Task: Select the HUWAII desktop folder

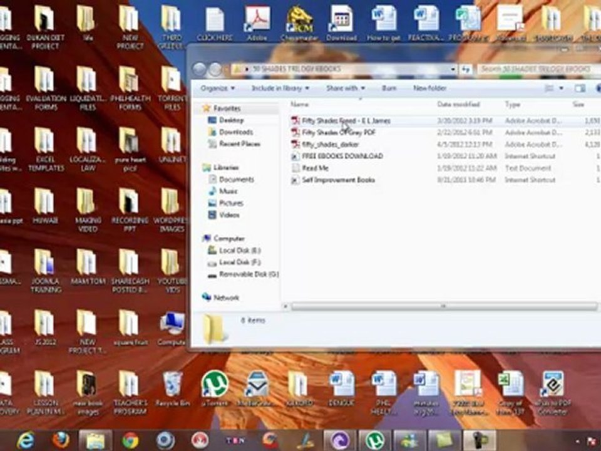Action: (x=45, y=206)
